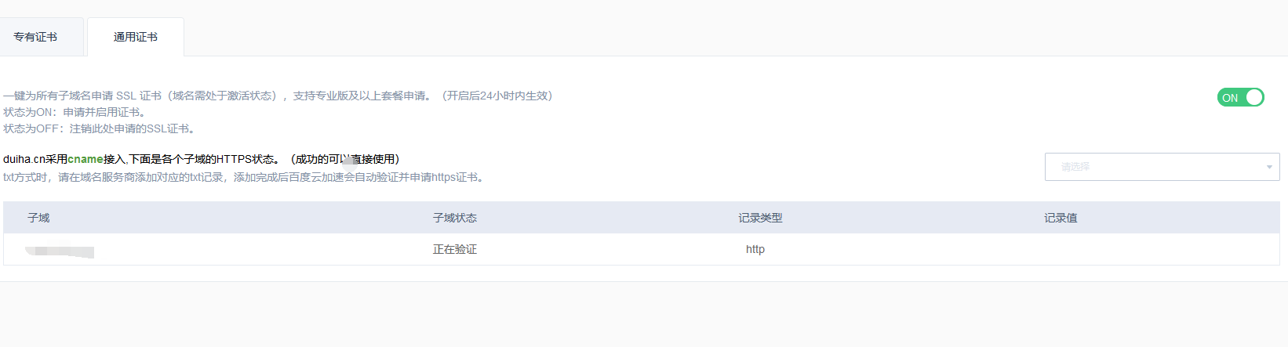Click the http record type cell
This screenshot has height=347, width=1288.
tap(755, 249)
